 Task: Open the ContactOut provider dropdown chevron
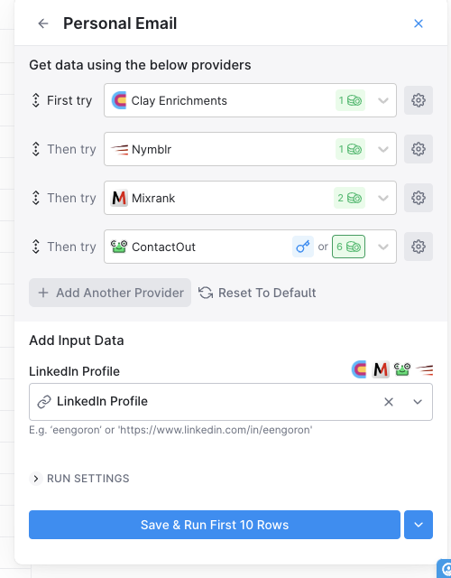[382, 247]
